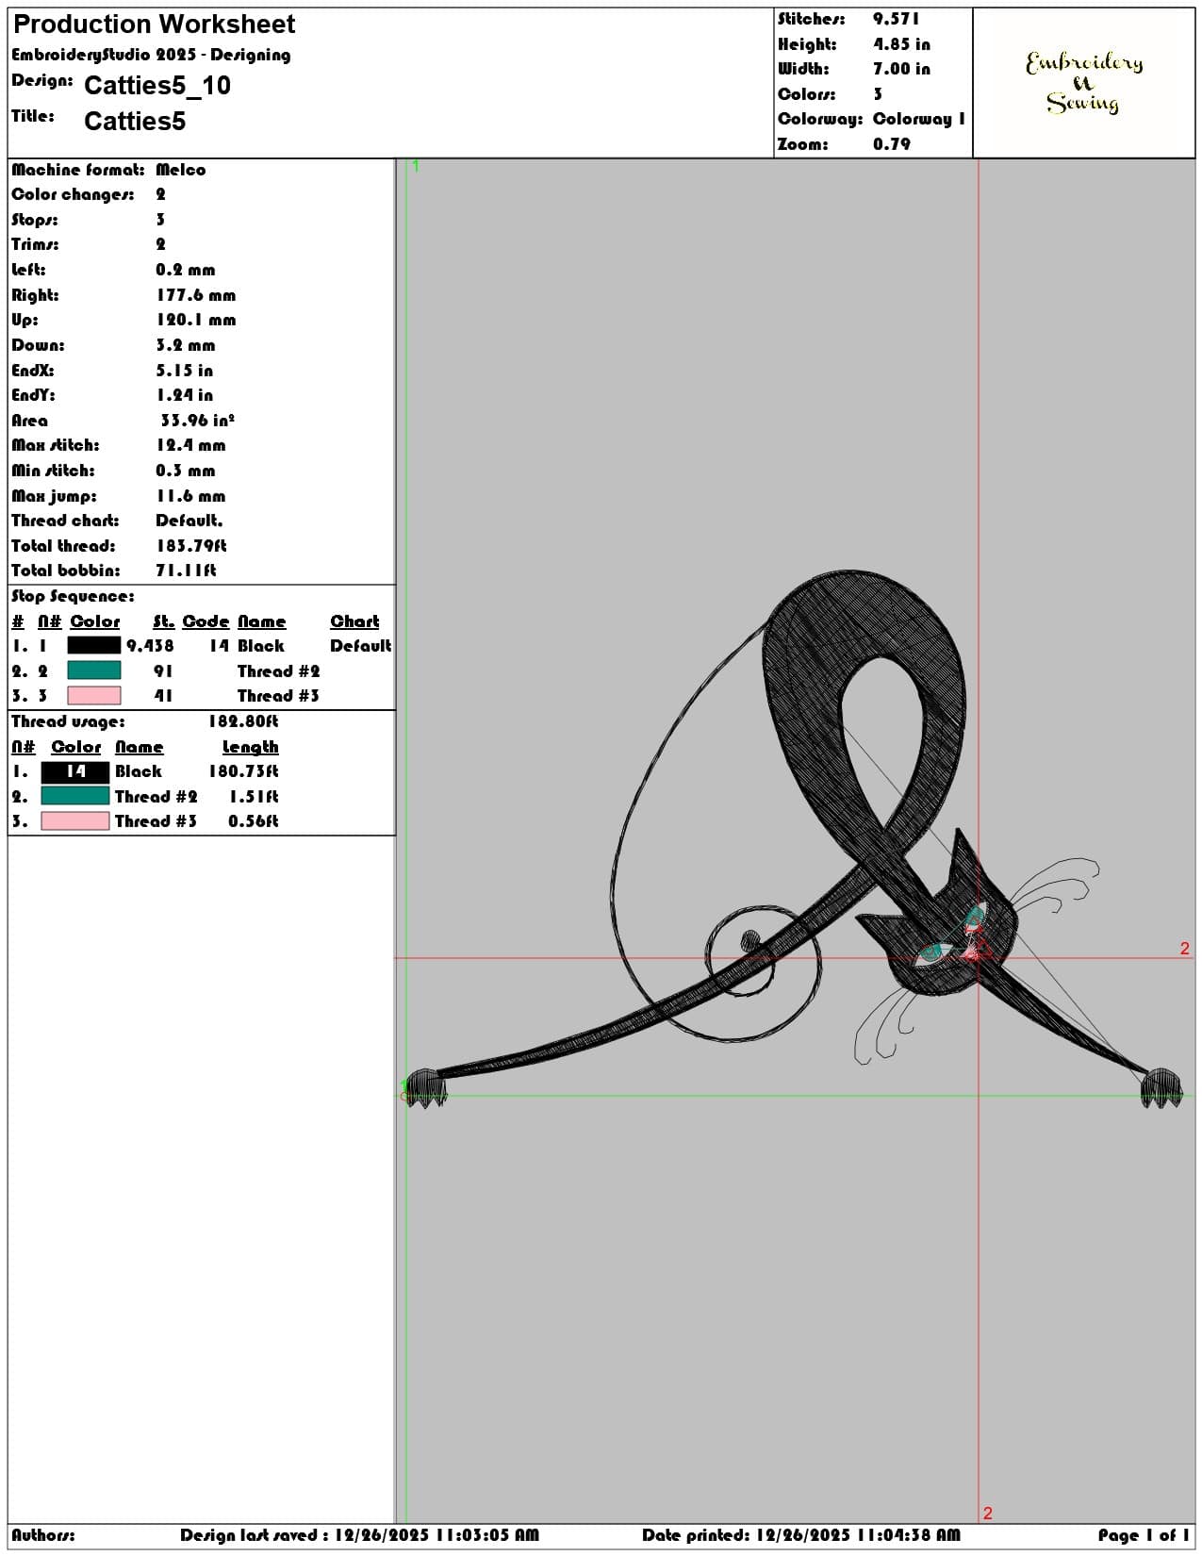Click the Embroidery N Sewing logo
The image size is (1202, 1556).
1084,82
